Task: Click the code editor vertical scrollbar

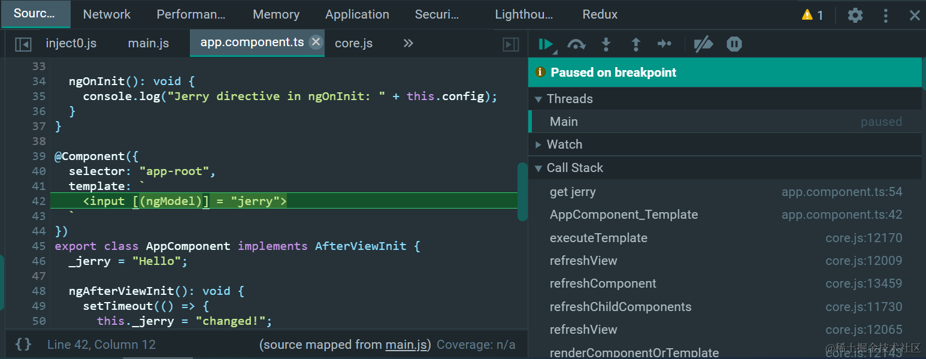Action: [522, 192]
